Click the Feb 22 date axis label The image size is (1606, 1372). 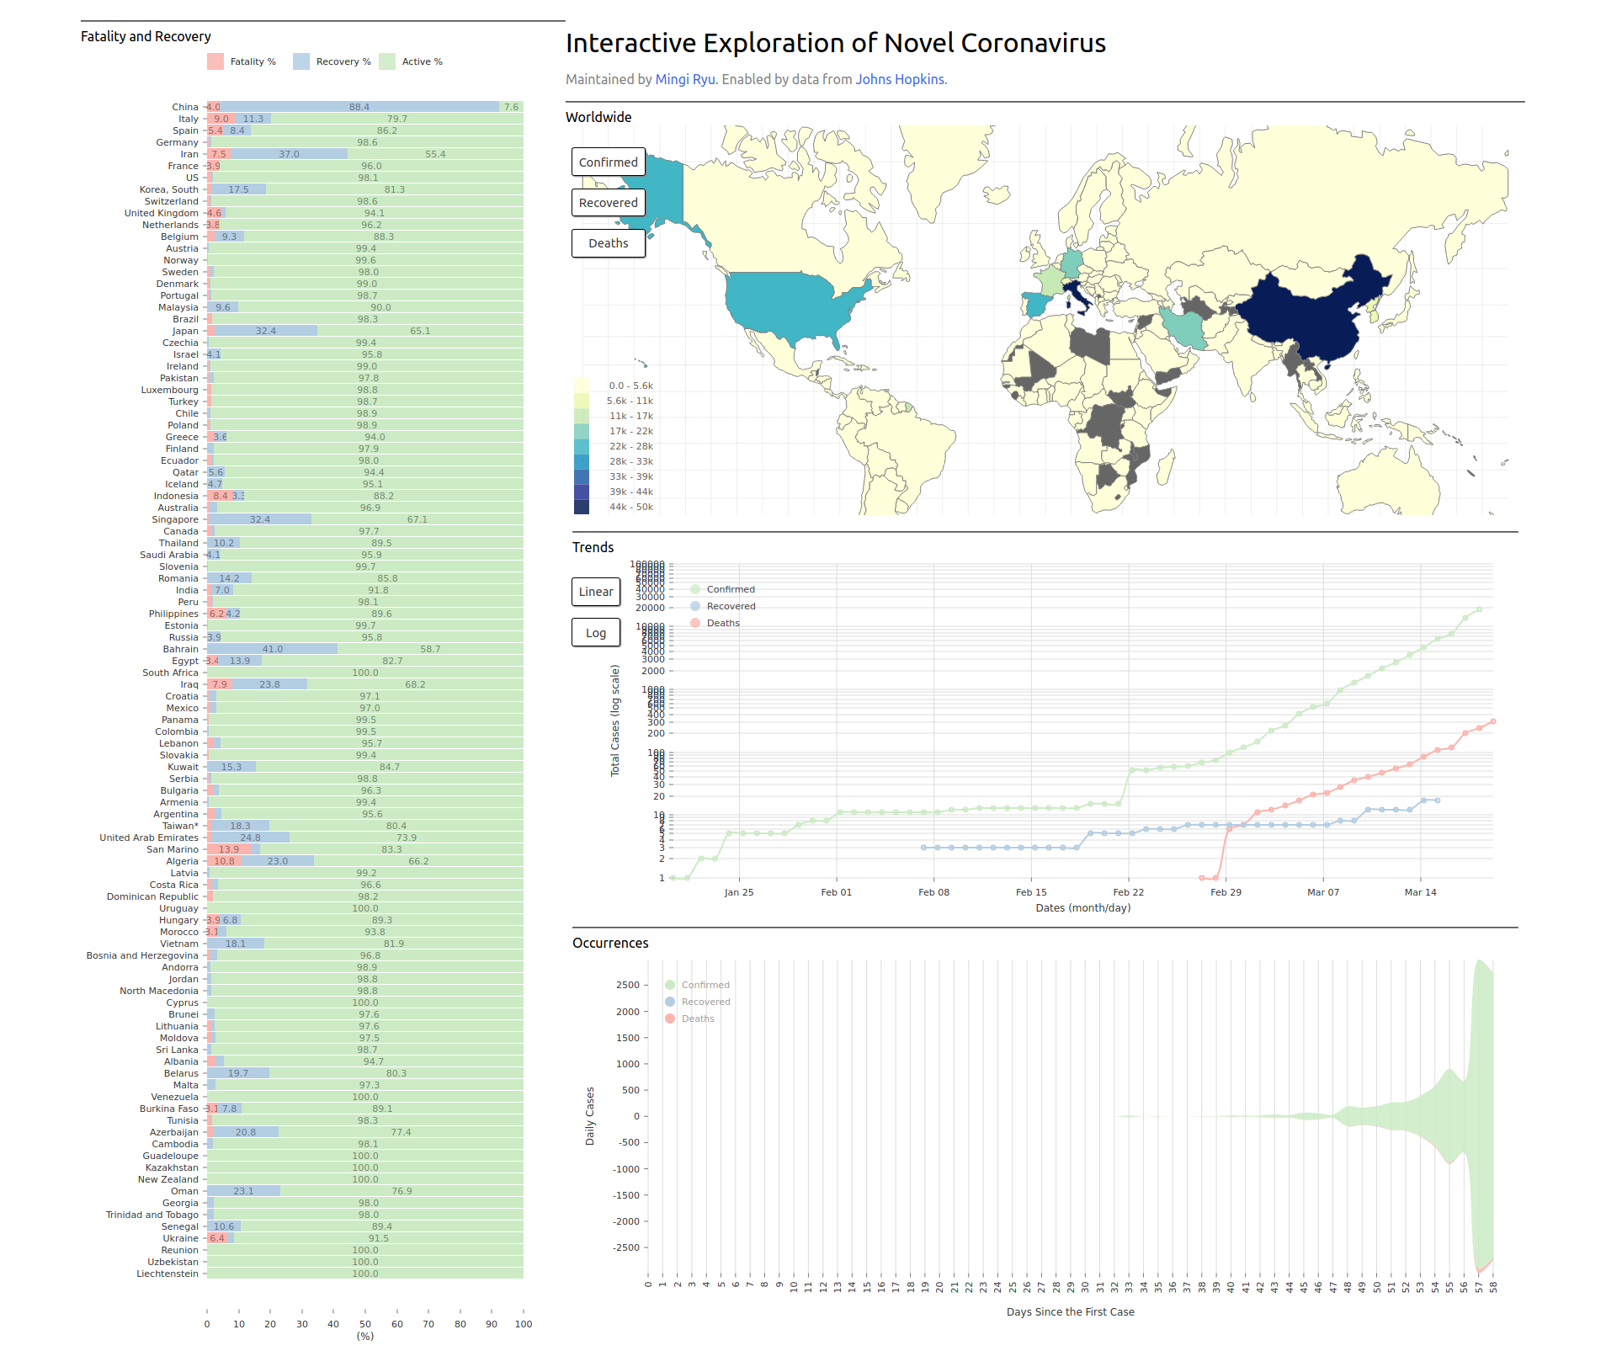pyautogui.click(x=1128, y=892)
